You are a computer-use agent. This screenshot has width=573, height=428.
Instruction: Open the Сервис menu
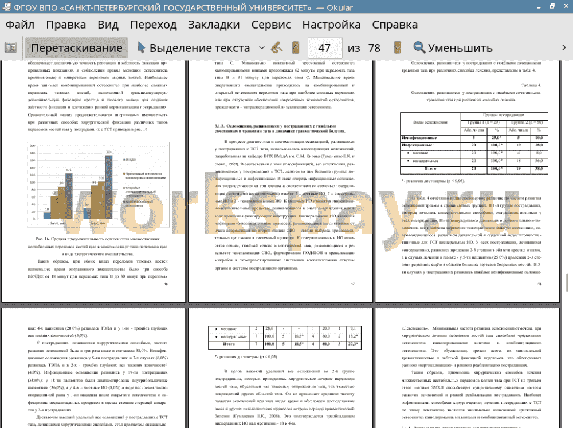coord(271,25)
